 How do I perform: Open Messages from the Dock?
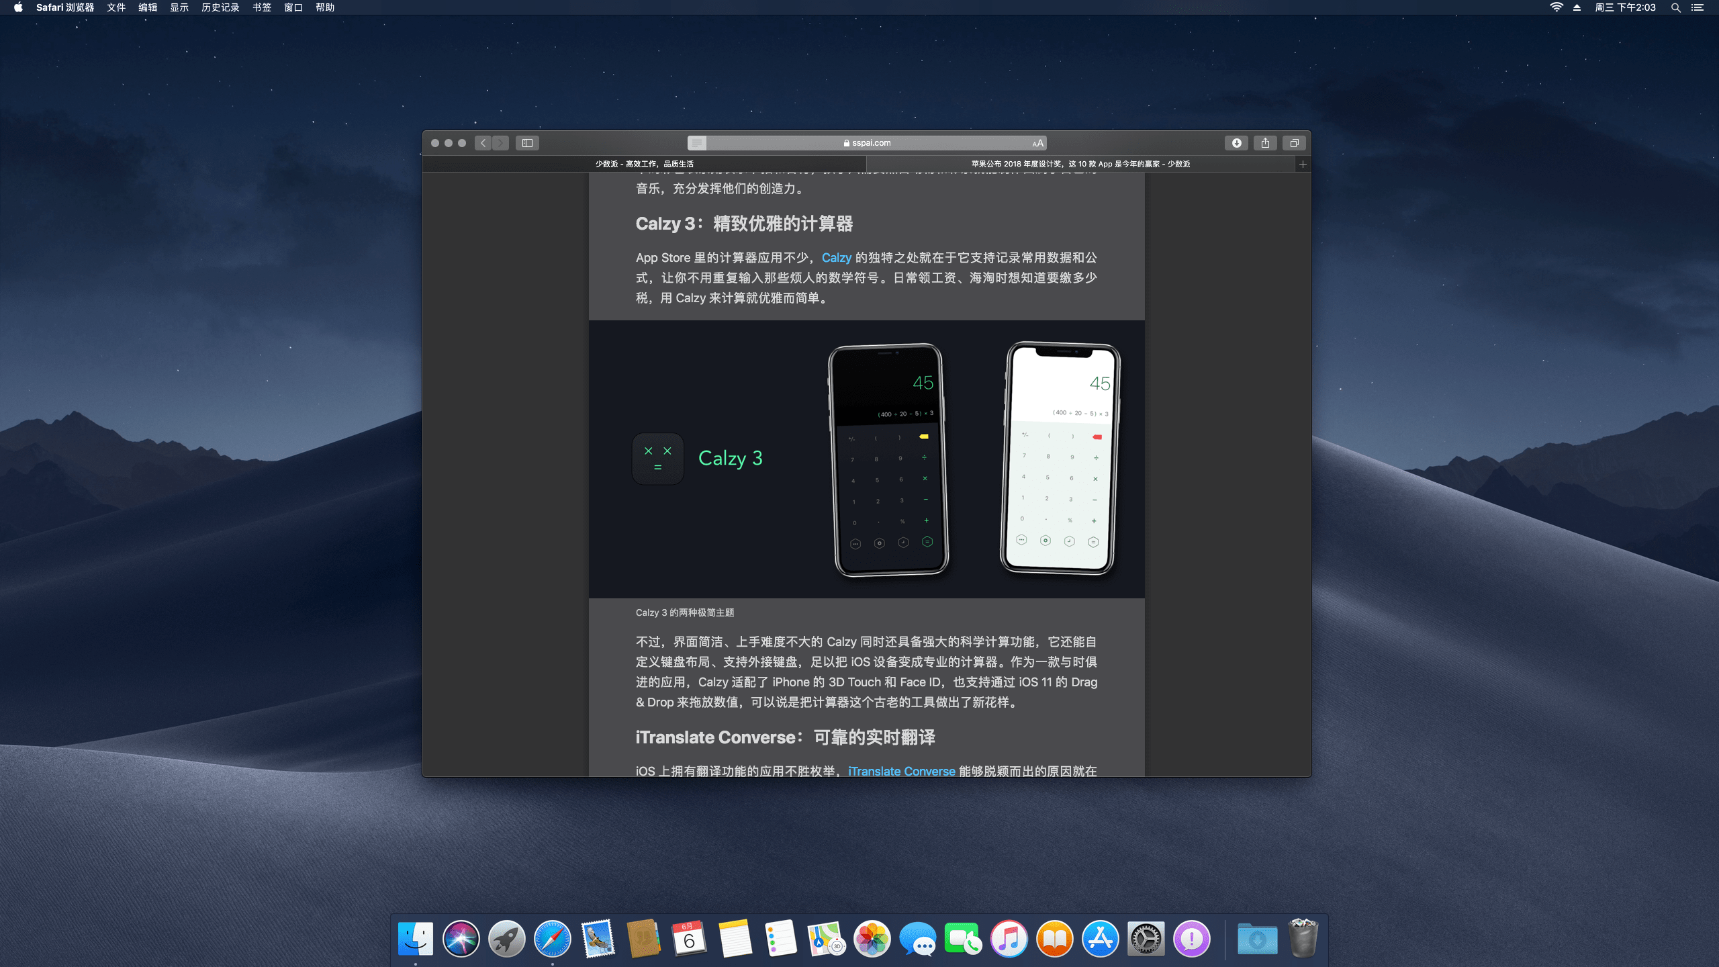click(918, 938)
